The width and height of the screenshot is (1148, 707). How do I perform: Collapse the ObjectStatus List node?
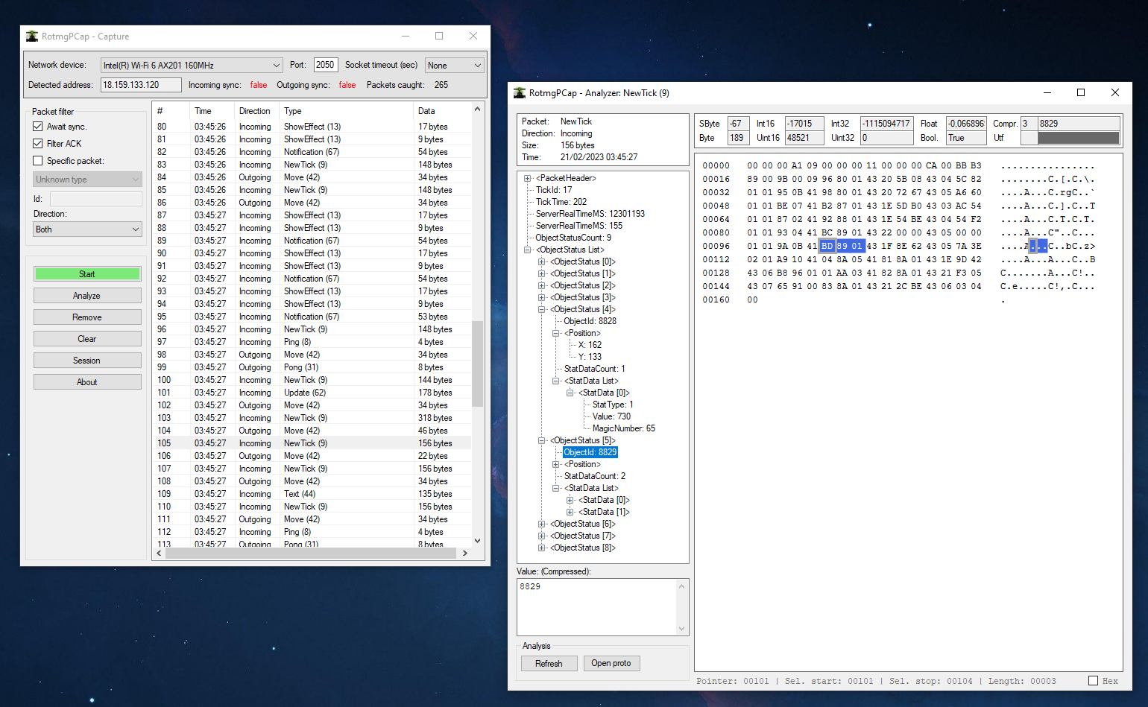tap(528, 250)
